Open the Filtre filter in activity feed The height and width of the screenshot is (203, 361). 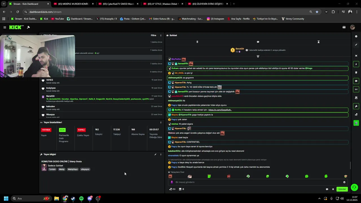pyautogui.click(x=153, y=36)
